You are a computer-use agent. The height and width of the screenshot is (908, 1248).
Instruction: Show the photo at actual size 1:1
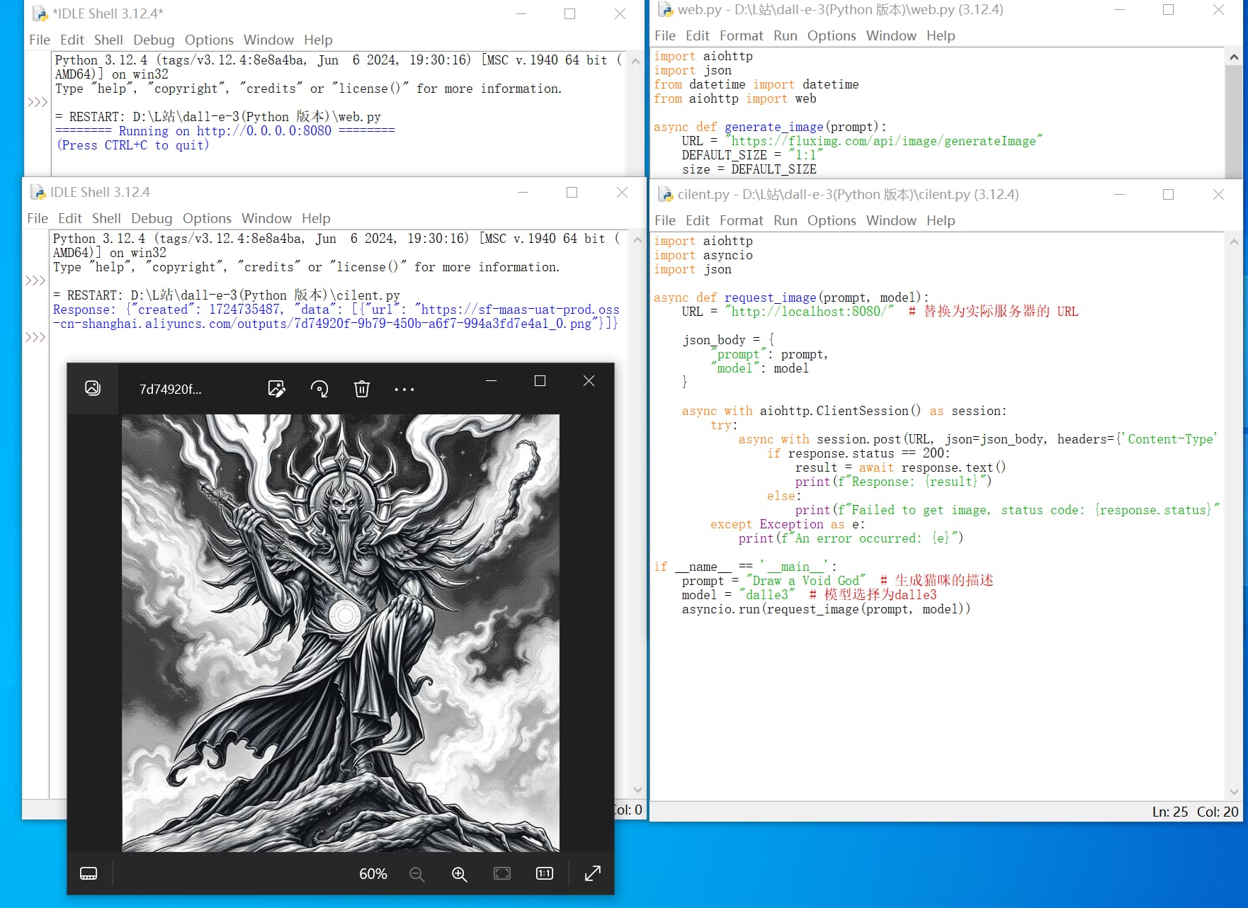[x=545, y=873]
